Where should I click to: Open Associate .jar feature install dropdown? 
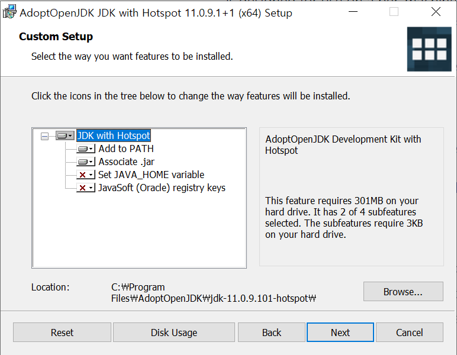(x=86, y=162)
